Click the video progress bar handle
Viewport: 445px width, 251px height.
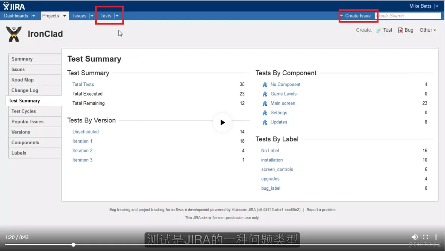(74, 245)
